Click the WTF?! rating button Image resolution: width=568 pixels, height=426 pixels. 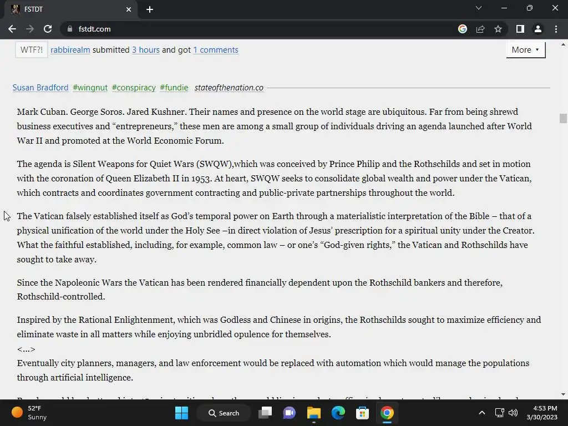pos(32,50)
